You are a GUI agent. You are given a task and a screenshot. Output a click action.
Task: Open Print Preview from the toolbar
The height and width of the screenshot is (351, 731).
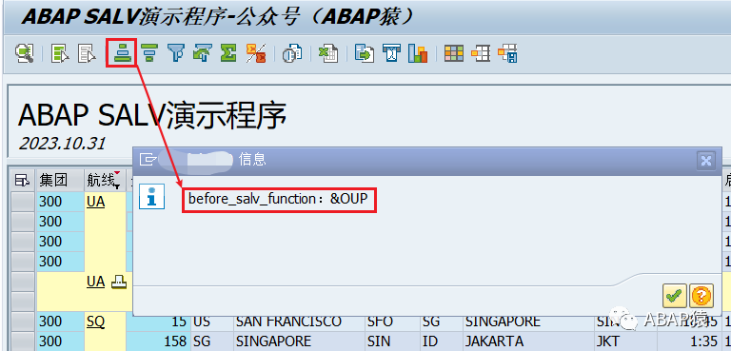click(x=292, y=53)
